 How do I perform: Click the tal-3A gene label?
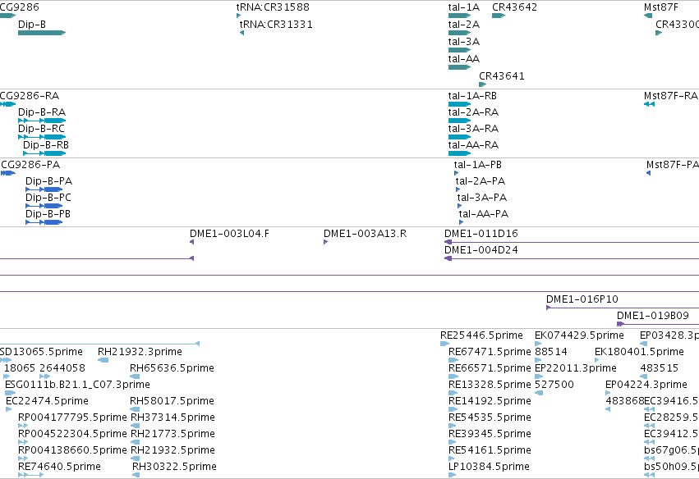tap(464, 42)
